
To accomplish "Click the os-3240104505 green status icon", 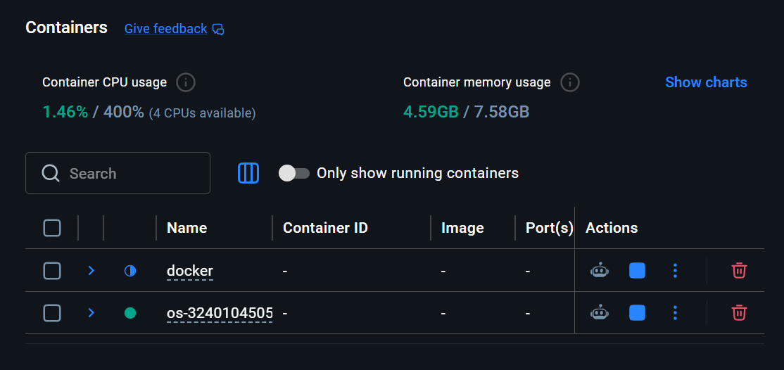I will (x=130, y=313).
